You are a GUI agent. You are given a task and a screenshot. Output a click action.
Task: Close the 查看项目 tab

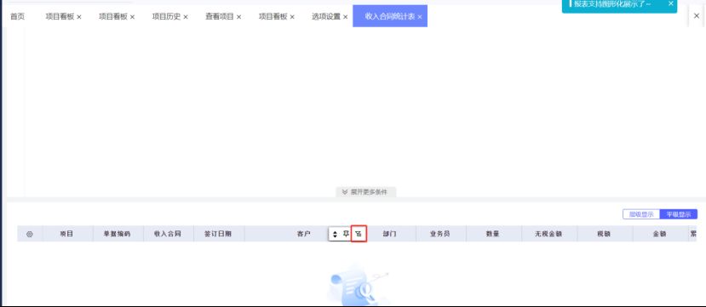[238, 17]
